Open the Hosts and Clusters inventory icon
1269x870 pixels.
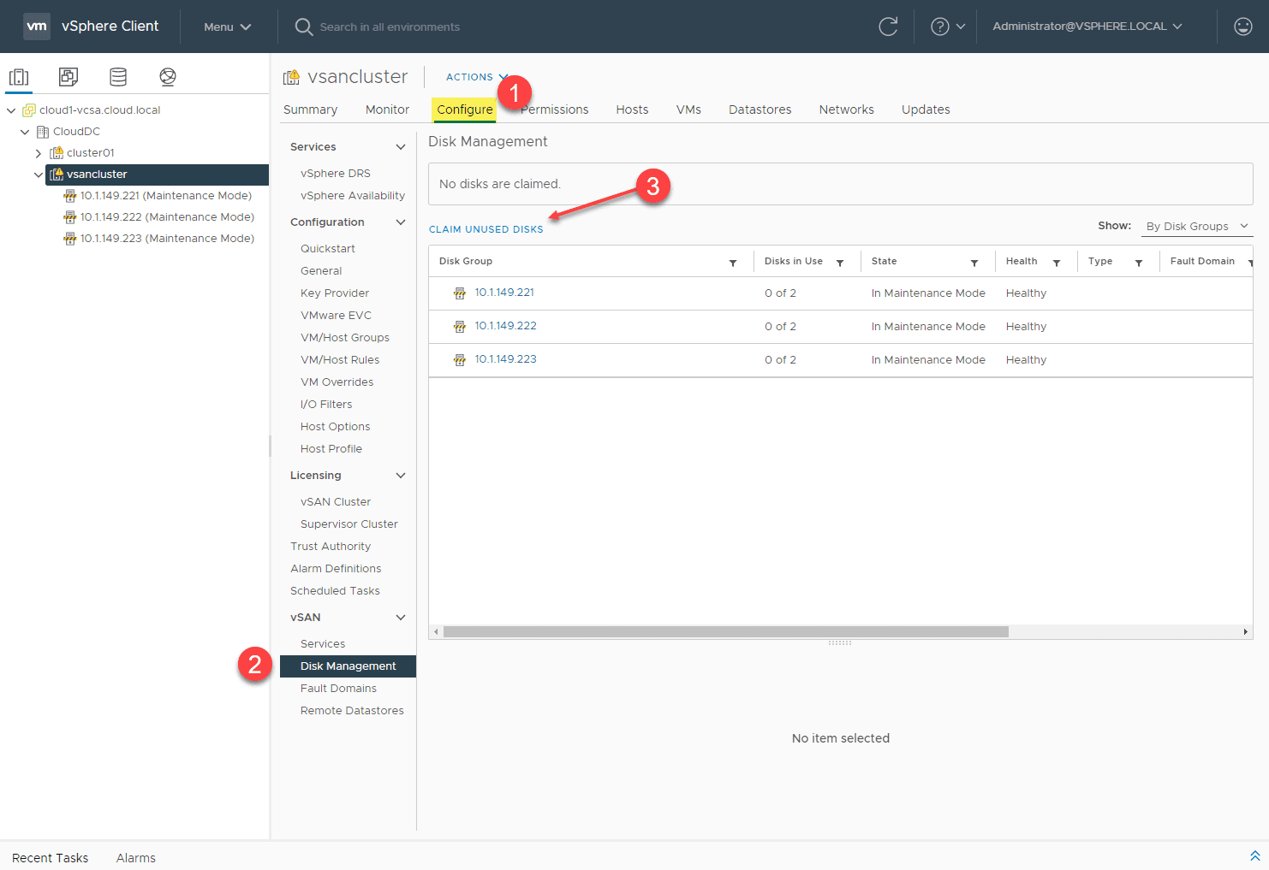pyautogui.click(x=19, y=77)
